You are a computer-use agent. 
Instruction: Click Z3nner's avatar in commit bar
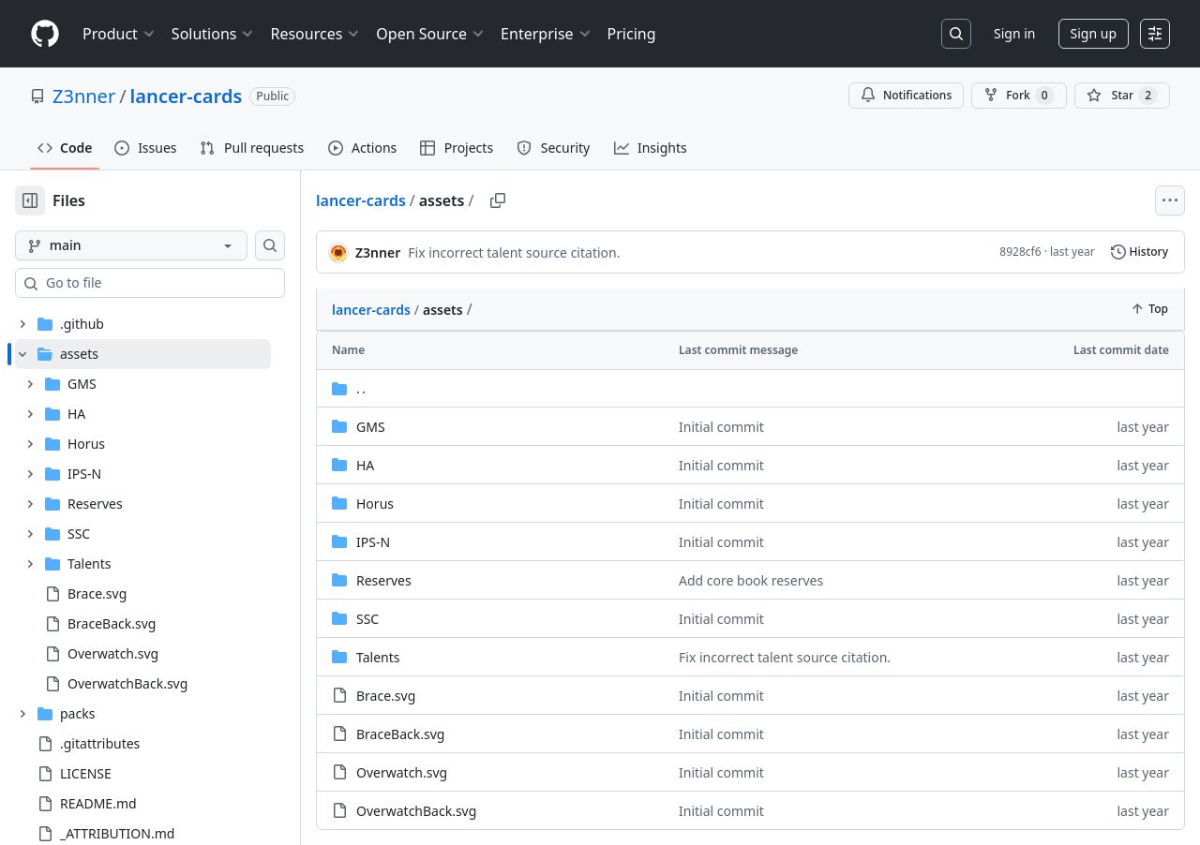(338, 252)
